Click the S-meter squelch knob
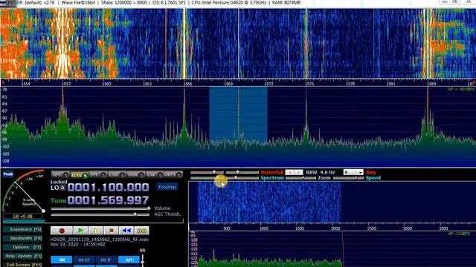The width and height of the screenshot is (476, 267). [43, 211]
